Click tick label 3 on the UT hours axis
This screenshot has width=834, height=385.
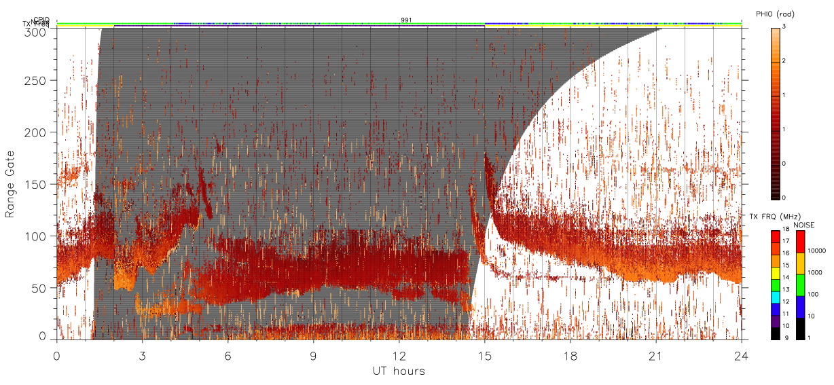coord(142,356)
